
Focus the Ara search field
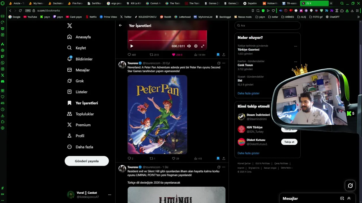267,25
